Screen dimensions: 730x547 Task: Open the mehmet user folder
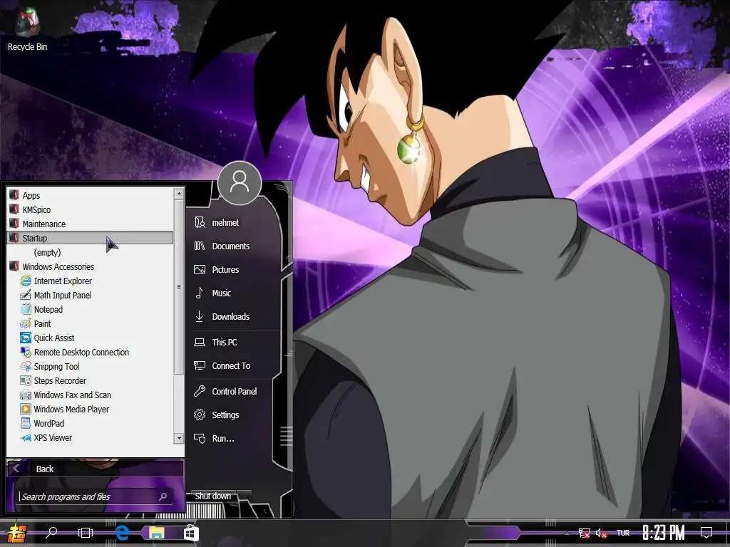pyautogui.click(x=235, y=222)
